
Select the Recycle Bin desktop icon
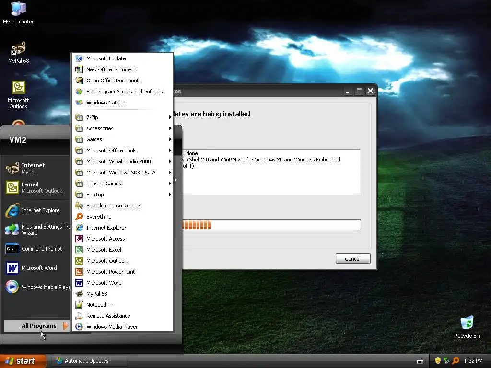(467, 327)
